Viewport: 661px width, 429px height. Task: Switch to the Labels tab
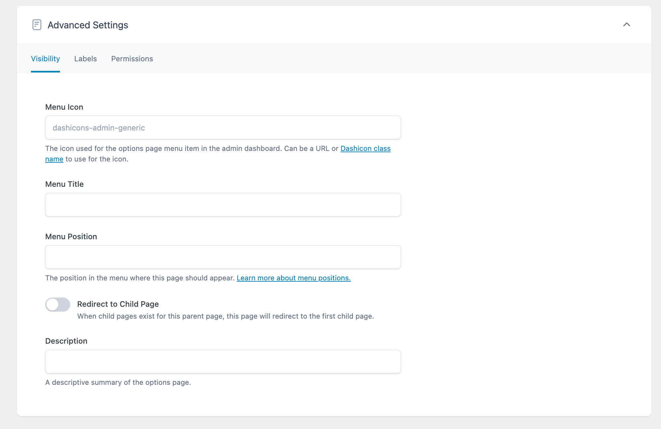point(85,59)
